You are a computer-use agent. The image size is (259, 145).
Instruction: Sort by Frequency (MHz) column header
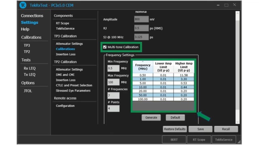click(143, 67)
